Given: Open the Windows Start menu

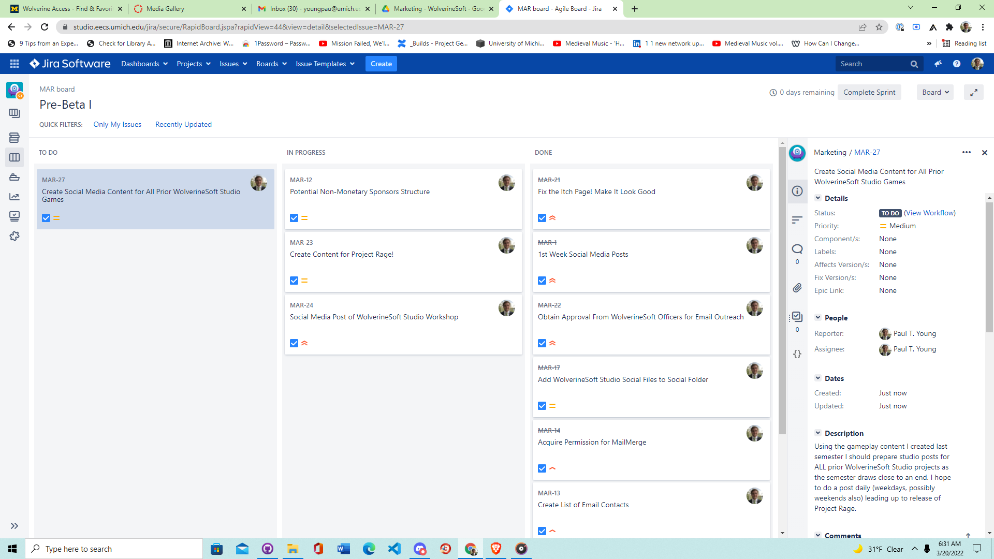Looking at the screenshot, I should [12, 549].
